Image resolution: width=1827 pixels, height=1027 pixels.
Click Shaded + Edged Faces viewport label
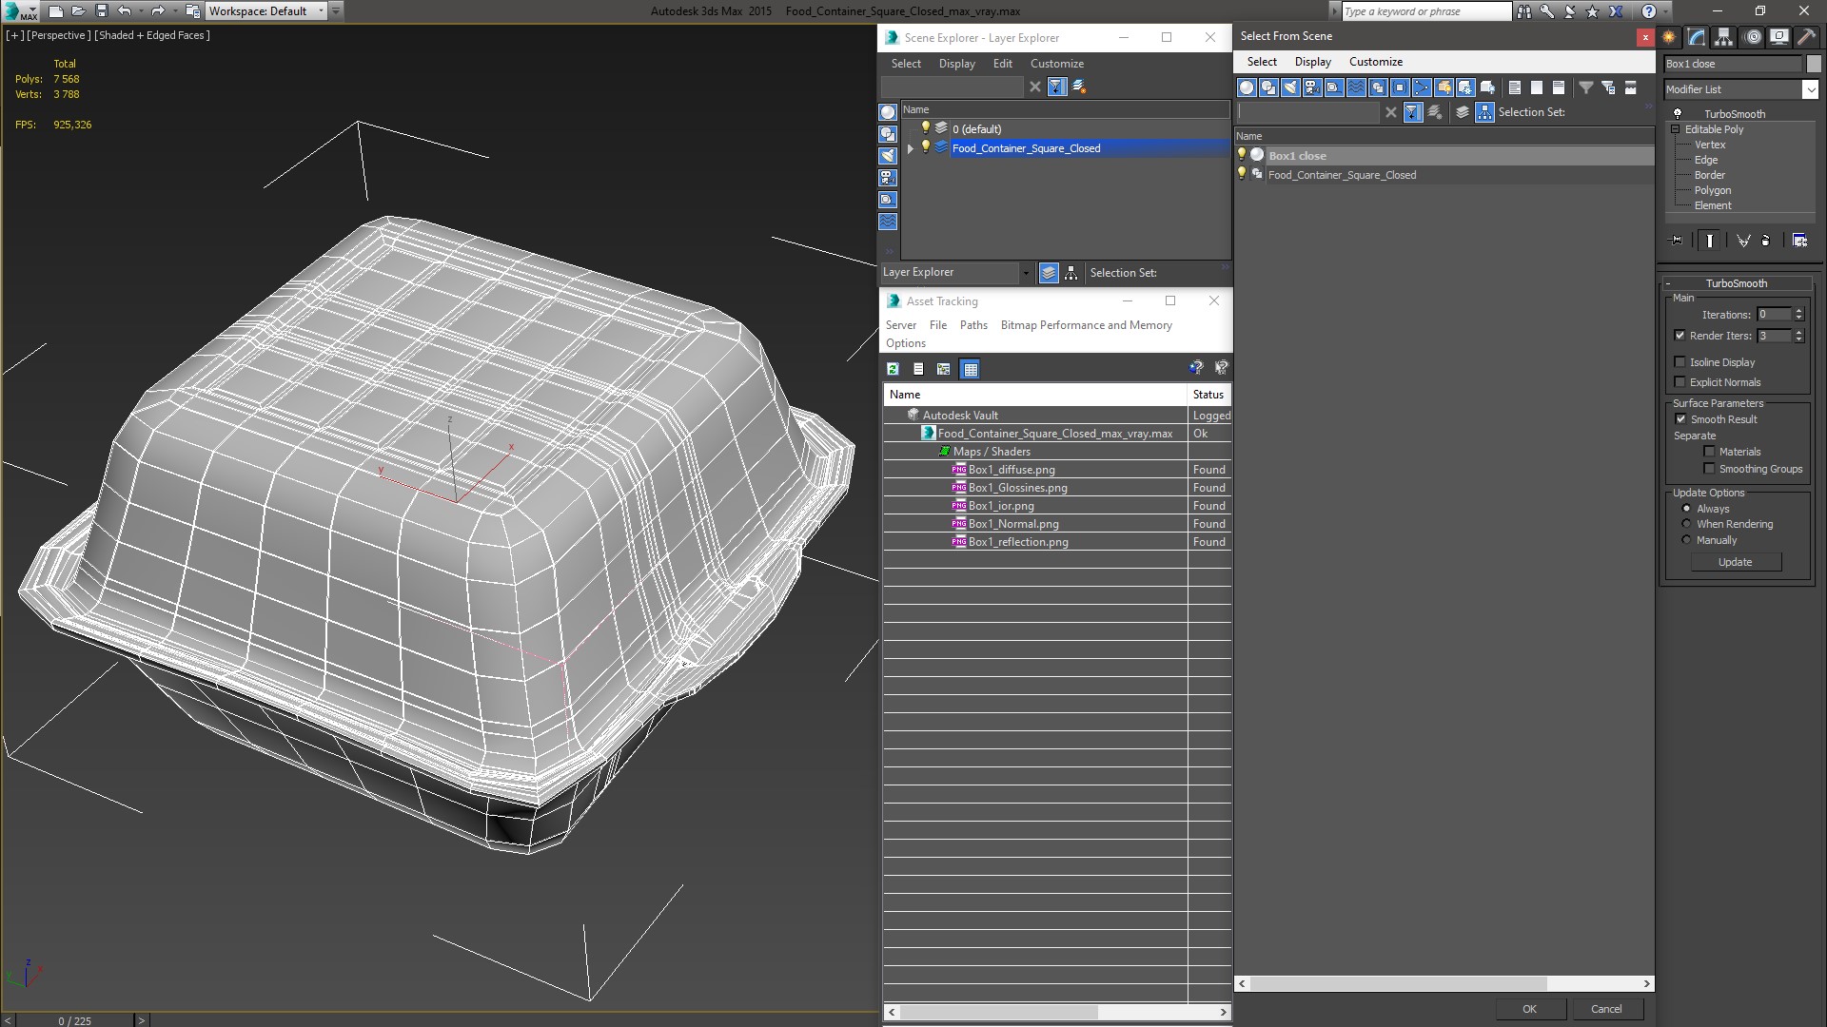pos(152,35)
